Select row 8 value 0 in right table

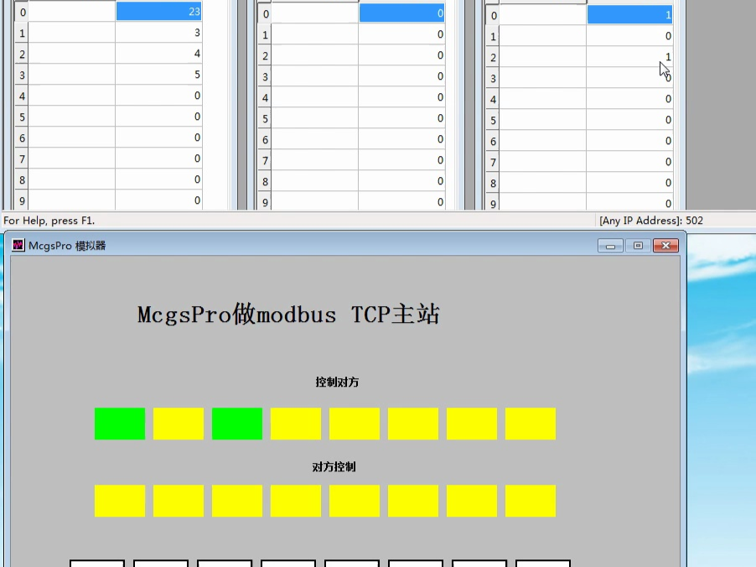[629, 183]
